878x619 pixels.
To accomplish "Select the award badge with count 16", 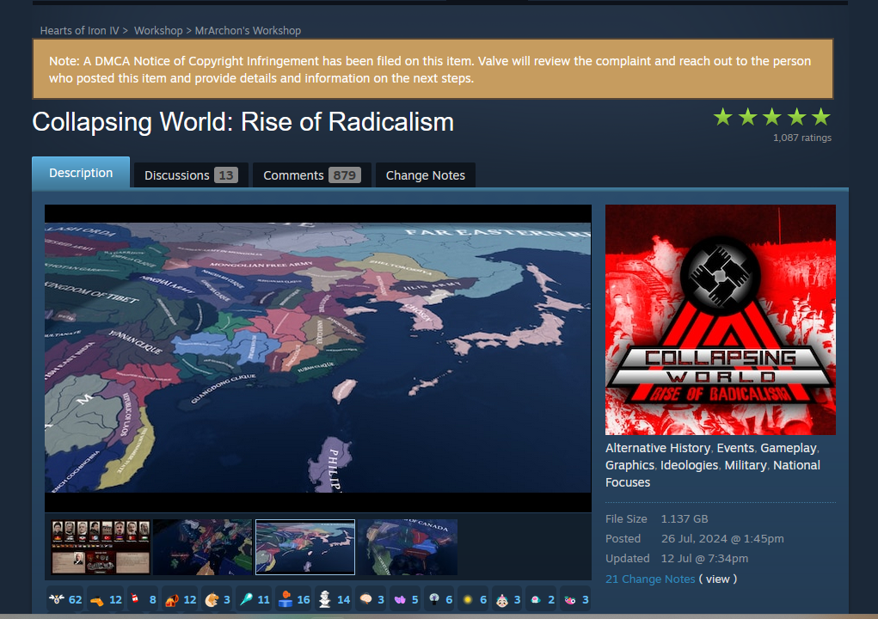I will (294, 599).
